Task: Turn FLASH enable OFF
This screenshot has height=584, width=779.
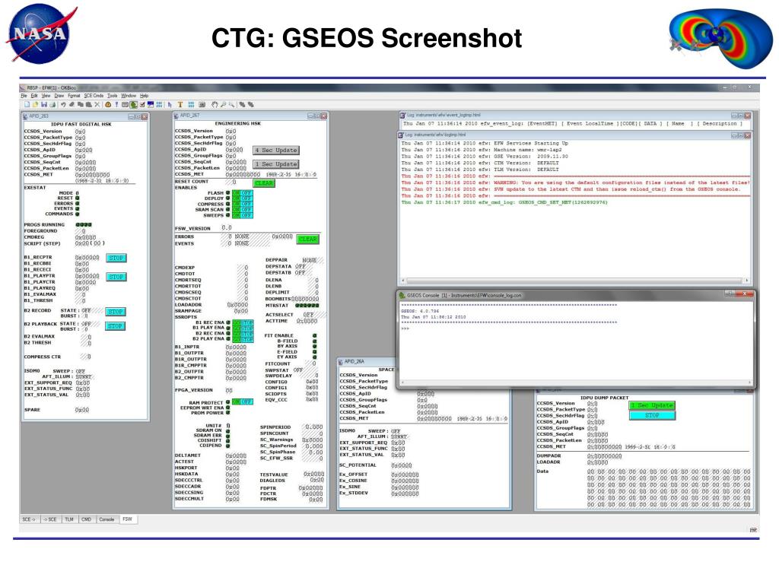Action: pyautogui.click(x=247, y=192)
